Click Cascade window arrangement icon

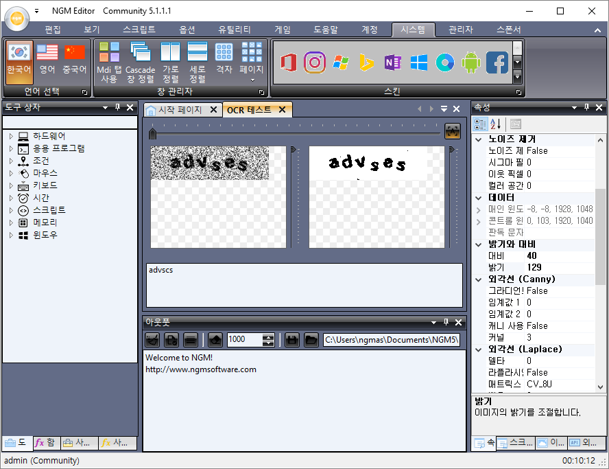pos(140,62)
